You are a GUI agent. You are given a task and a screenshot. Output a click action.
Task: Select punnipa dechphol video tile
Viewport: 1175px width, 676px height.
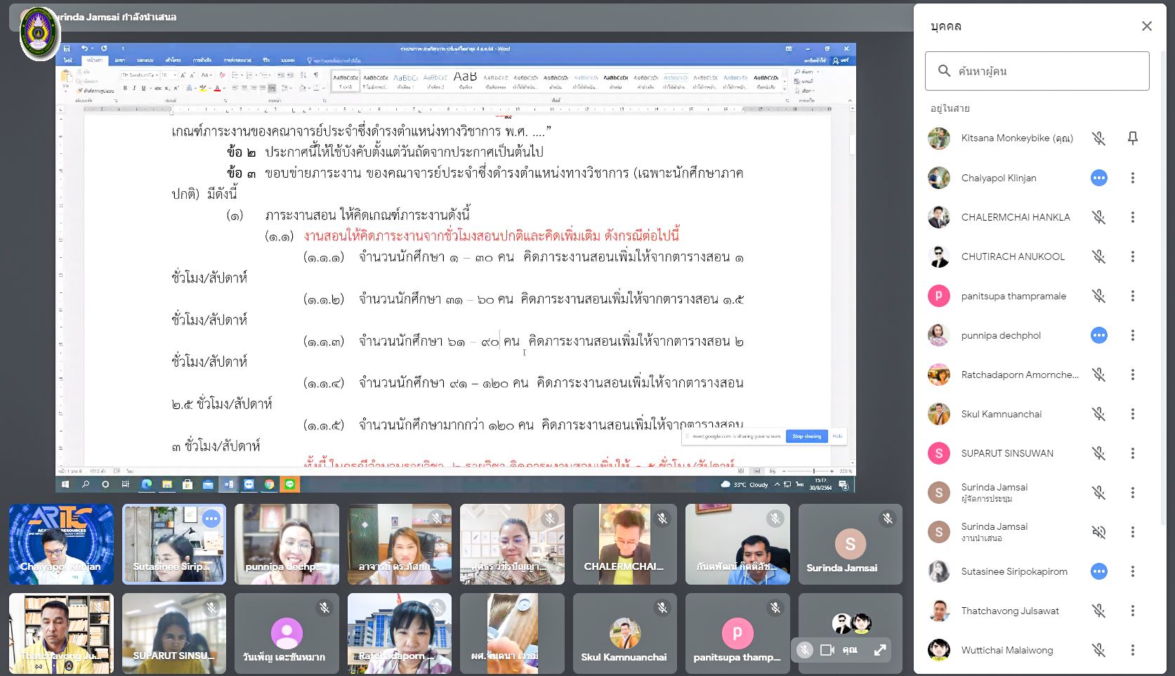tap(287, 544)
